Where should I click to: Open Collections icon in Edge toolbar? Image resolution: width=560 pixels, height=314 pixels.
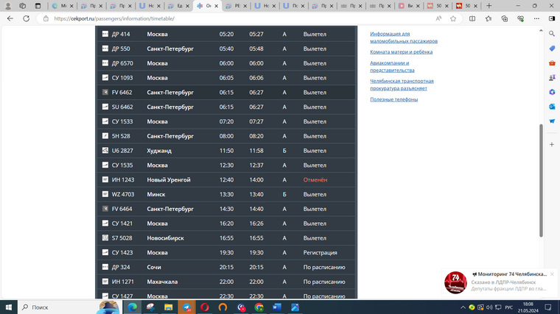tap(504, 18)
